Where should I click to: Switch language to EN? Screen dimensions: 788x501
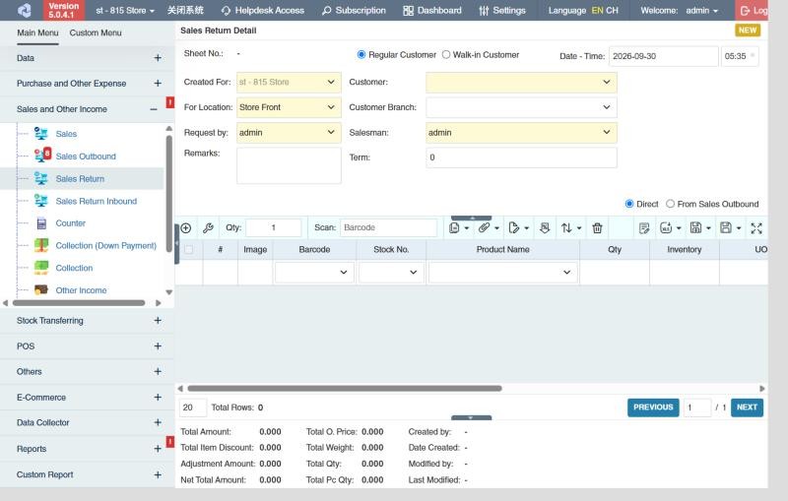[597, 11]
